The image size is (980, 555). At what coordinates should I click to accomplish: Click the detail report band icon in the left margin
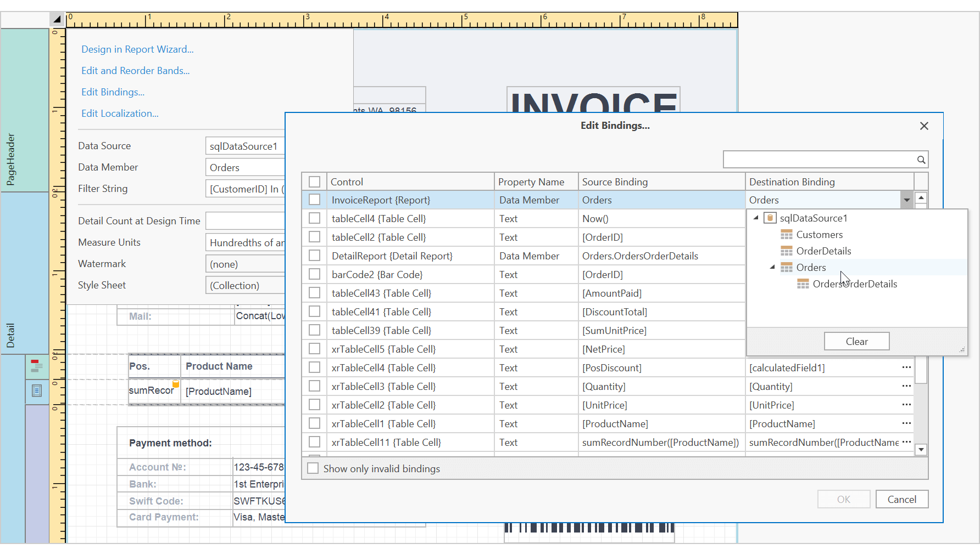click(x=37, y=366)
